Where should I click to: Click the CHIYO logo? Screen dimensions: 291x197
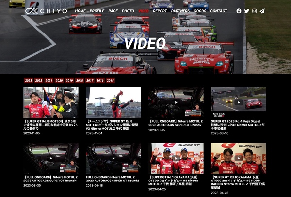tap(46, 10)
